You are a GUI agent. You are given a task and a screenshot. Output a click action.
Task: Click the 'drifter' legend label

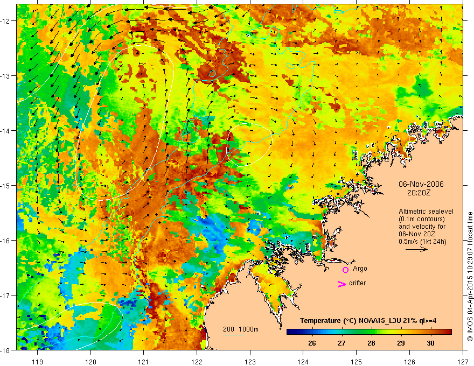(x=357, y=283)
